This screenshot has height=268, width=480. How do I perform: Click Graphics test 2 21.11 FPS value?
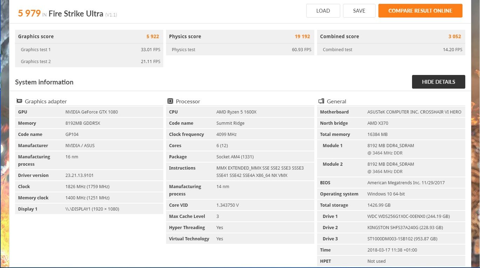click(x=151, y=62)
